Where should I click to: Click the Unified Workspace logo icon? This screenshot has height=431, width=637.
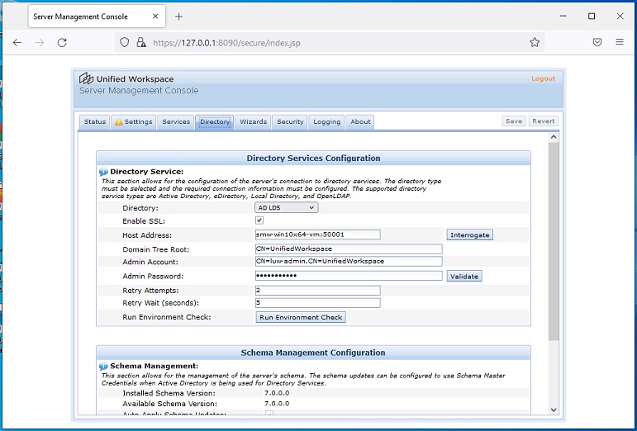click(x=86, y=78)
